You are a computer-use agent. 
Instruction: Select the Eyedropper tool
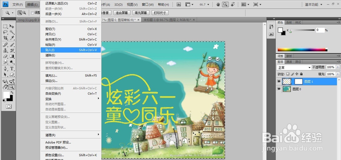(12, 38)
